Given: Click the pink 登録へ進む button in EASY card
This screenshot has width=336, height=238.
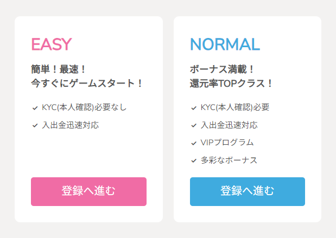Looking at the screenshot, I should pos(88,191).
